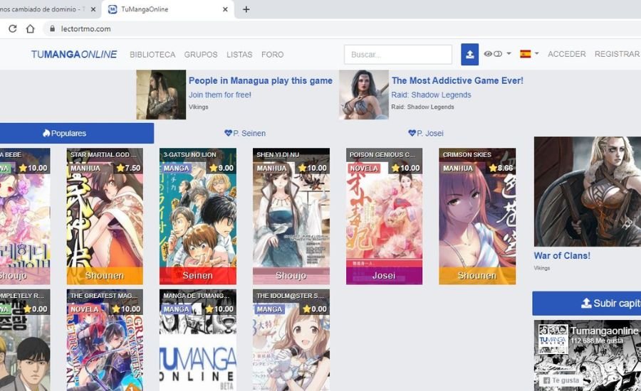641x391 pixels.
Task: Open the Spanish flag language dropdown
Action: pyautogui.click(x=529, y=53)
